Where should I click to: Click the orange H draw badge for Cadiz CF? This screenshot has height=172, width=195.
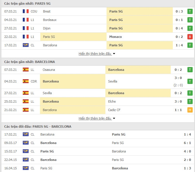click(190, 110)
